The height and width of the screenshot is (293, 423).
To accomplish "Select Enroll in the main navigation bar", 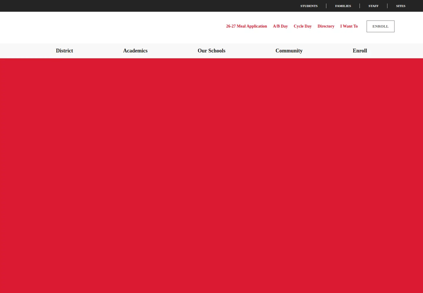I will tap(360, 51).
